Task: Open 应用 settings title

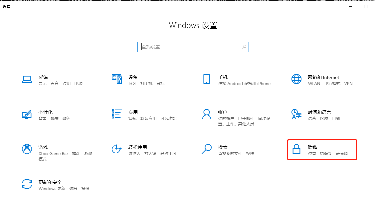Action: coord(133,112)
